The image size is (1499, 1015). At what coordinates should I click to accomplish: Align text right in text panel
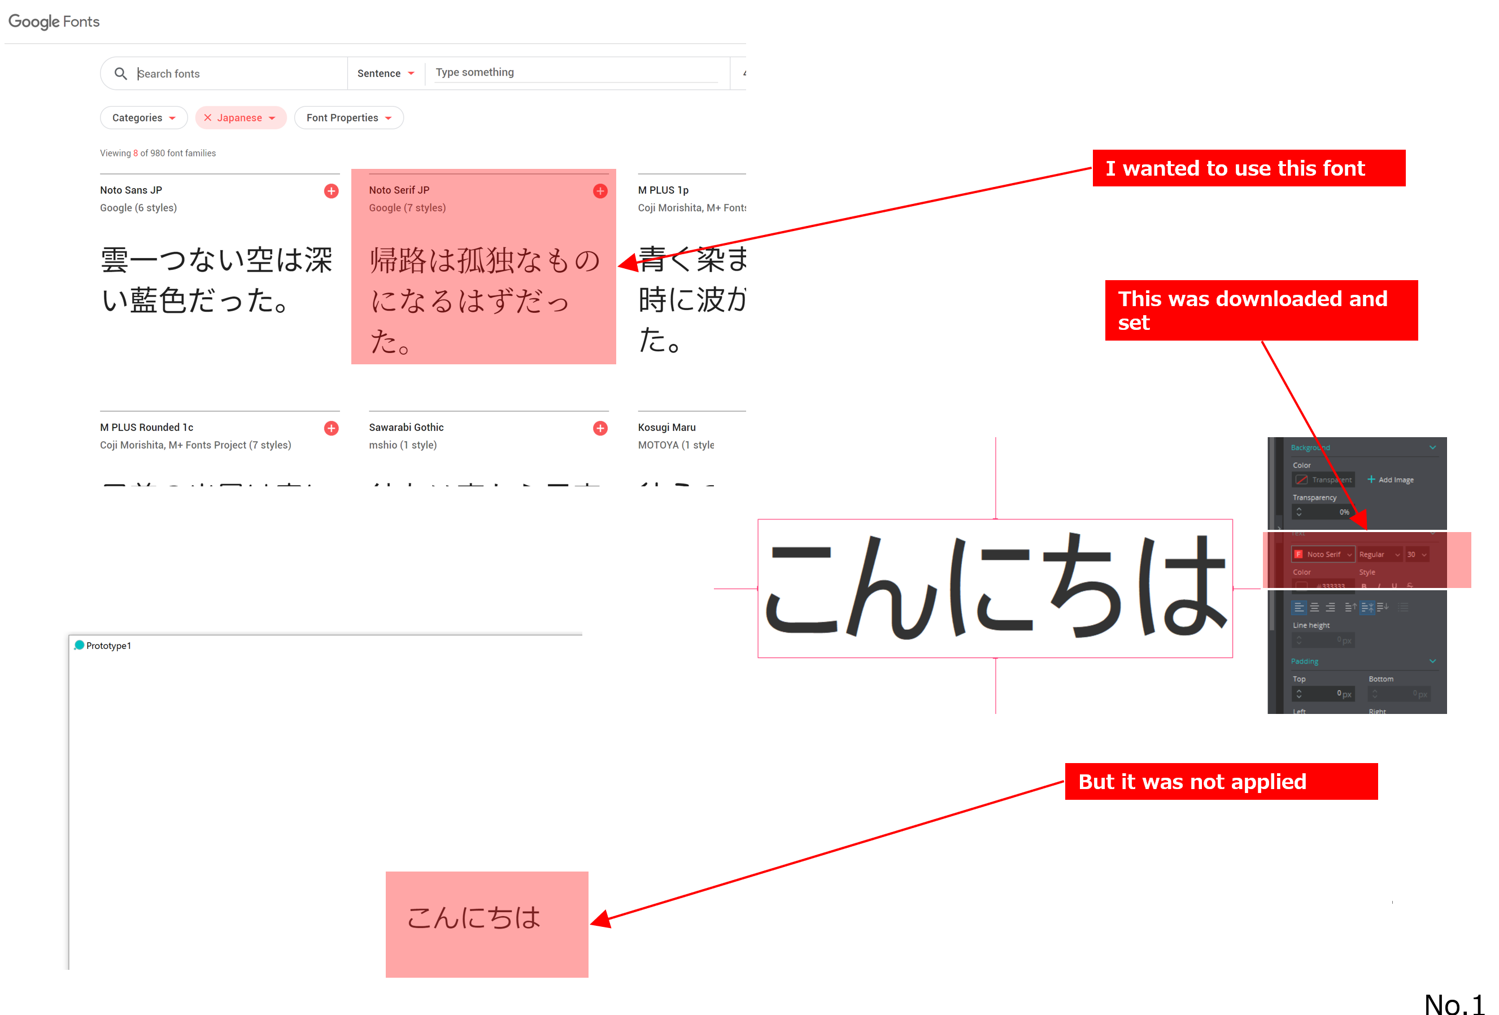(1330, 607)
